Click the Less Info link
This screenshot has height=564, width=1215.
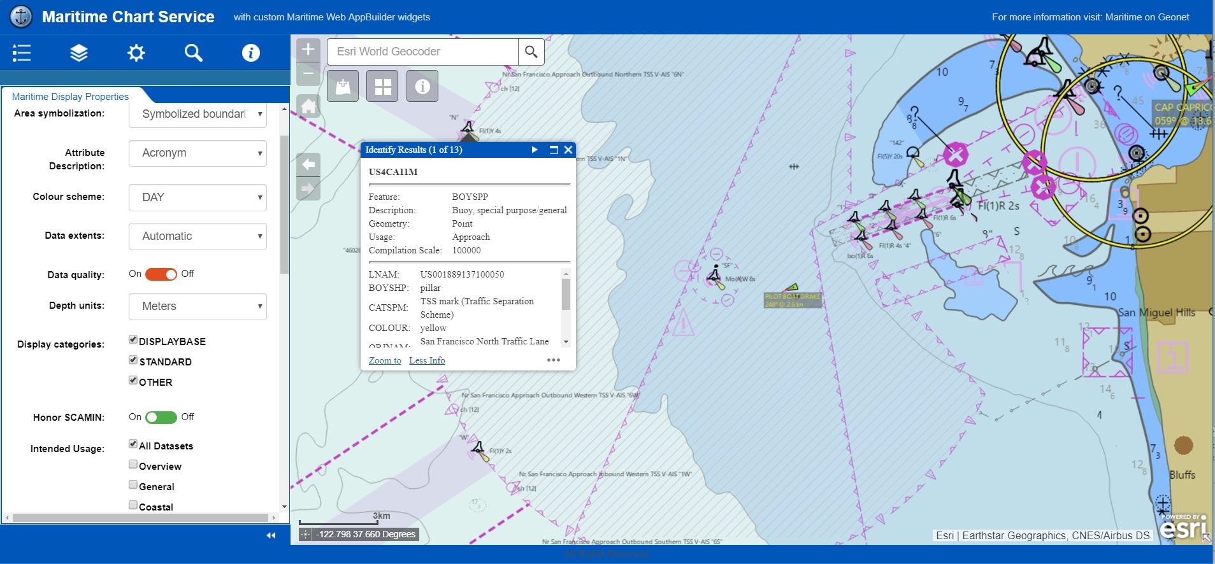(x=427, y=360)
